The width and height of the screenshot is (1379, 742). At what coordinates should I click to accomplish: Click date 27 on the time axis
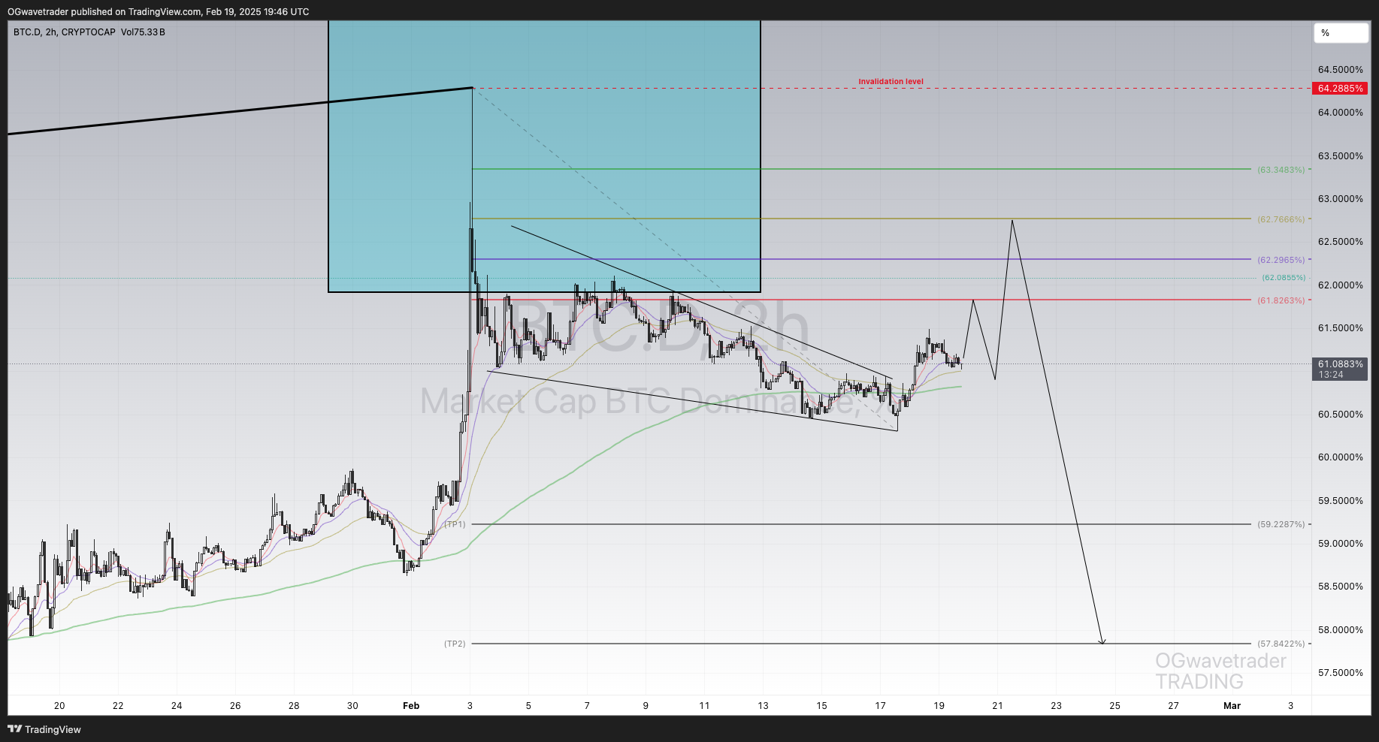[1173, 706]
